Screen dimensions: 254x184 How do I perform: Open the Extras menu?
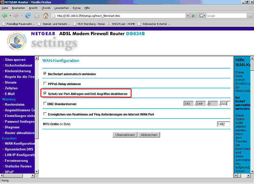click(76, 8)
